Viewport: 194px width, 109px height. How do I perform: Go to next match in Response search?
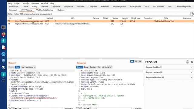click(x=88, y=108)
